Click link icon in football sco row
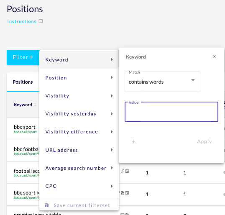This screenshot has width=225, height=215. pyautogui.click(x=123, y=171)
